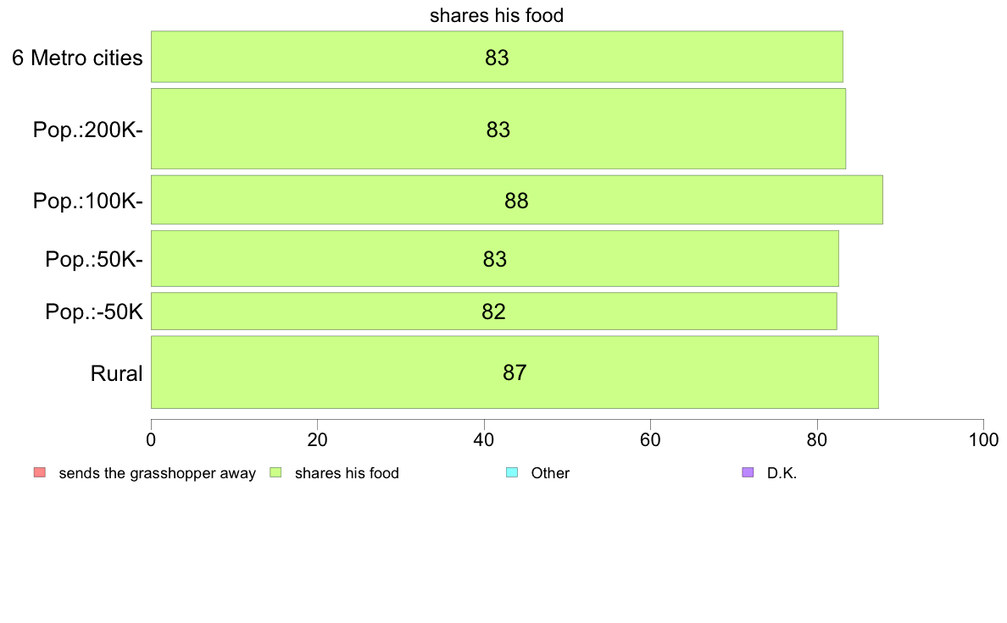Click the red 'sends the grasshopper away' legend swatch

pos(40,473)
